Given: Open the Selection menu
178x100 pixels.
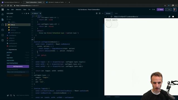Looking at the screenshot, I should tap(18, 9).
